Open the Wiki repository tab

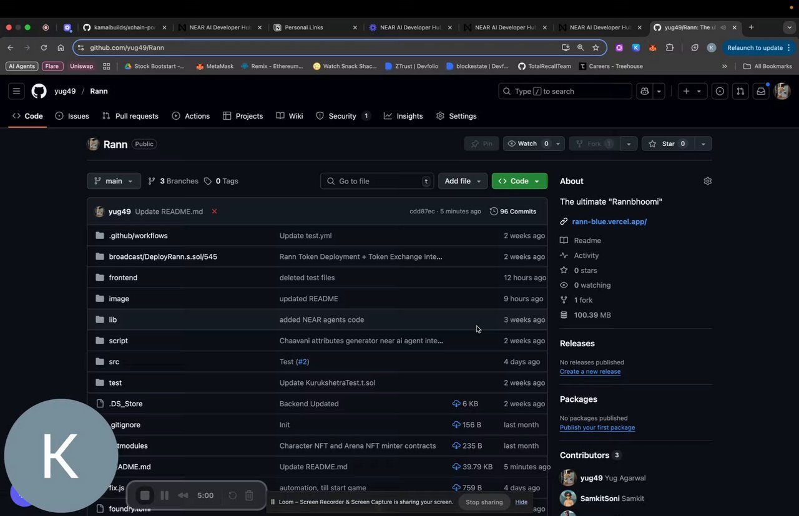pos(290,116)
